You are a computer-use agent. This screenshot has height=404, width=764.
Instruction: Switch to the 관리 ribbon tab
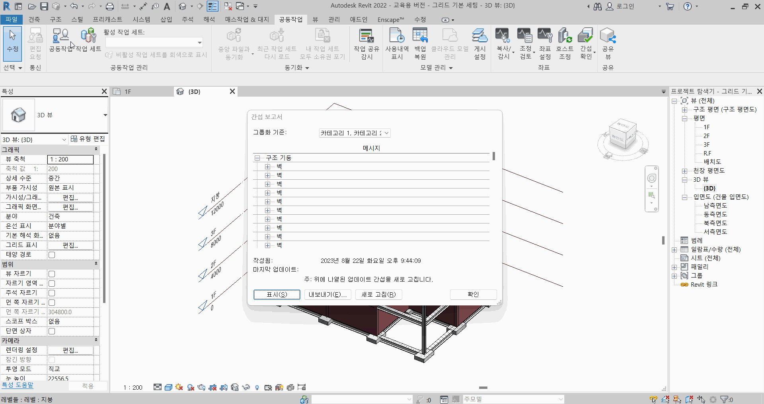click(334, 19)
